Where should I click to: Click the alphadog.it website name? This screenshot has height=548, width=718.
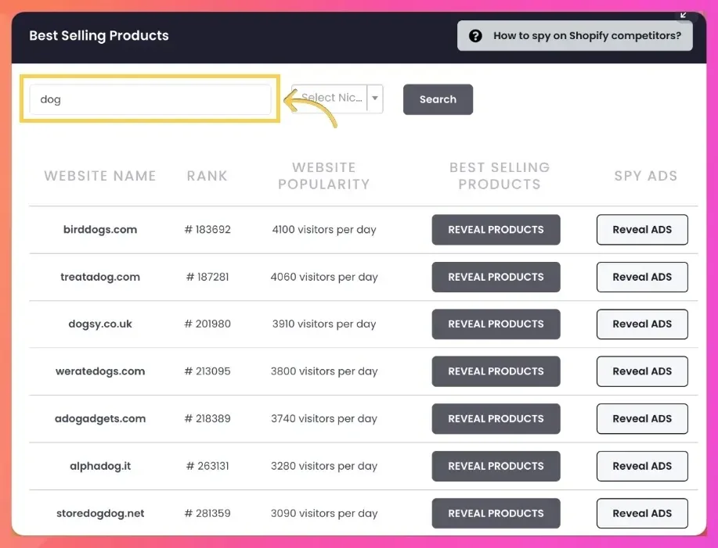pos(100,466)
